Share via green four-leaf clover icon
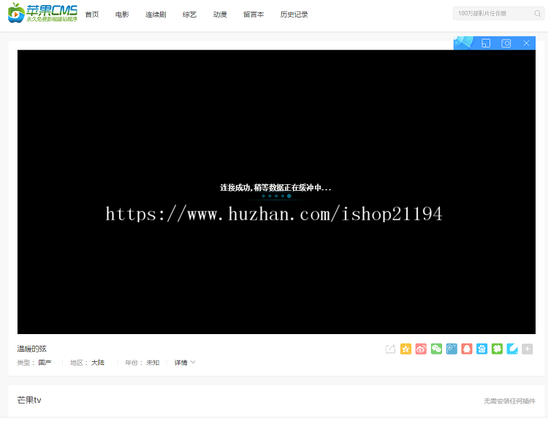Viewport: 548px width, 424px height. coord(497,349)
